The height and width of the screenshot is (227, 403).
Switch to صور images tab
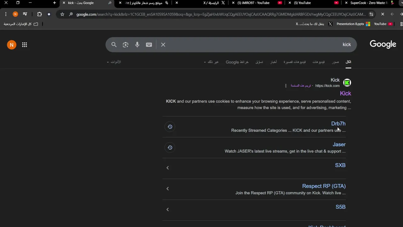tap(335, 62)
